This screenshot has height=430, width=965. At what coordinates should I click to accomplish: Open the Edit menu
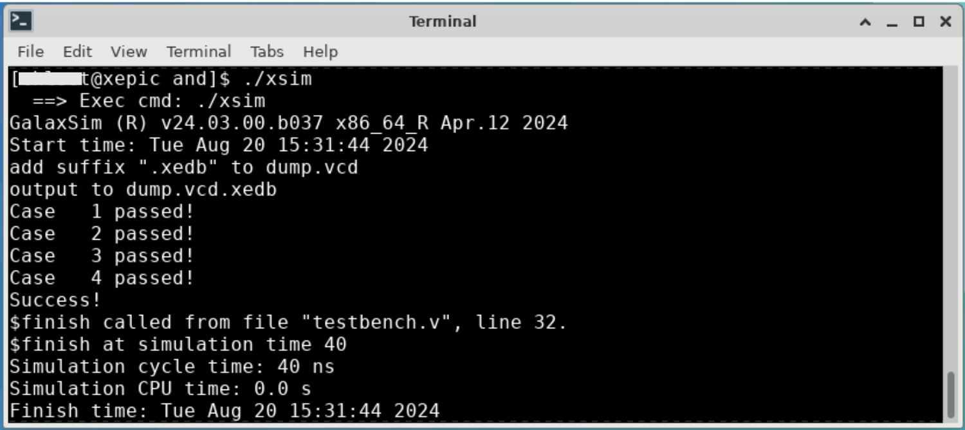click(x=77, y=51)
